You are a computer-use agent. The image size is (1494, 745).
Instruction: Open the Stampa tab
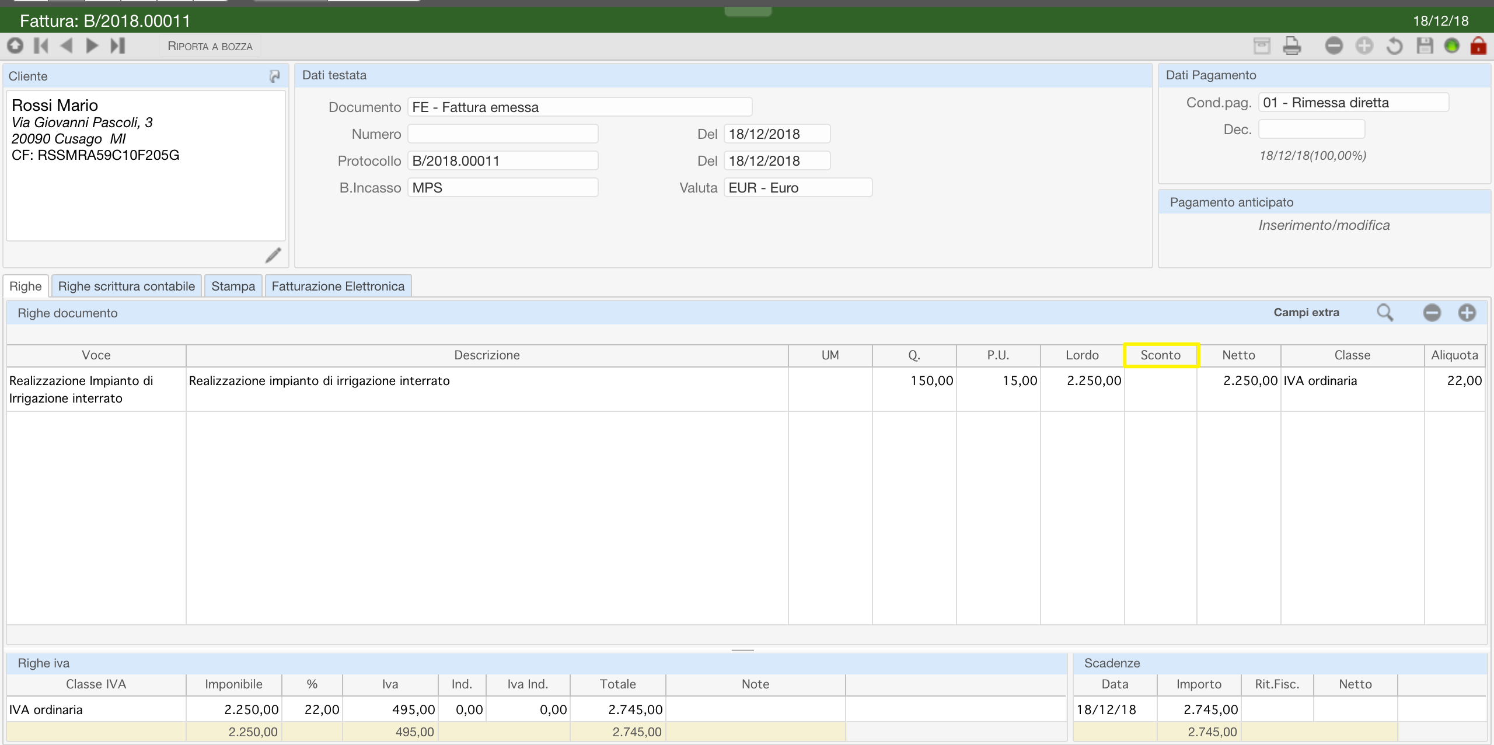click(x=233, y=286)
